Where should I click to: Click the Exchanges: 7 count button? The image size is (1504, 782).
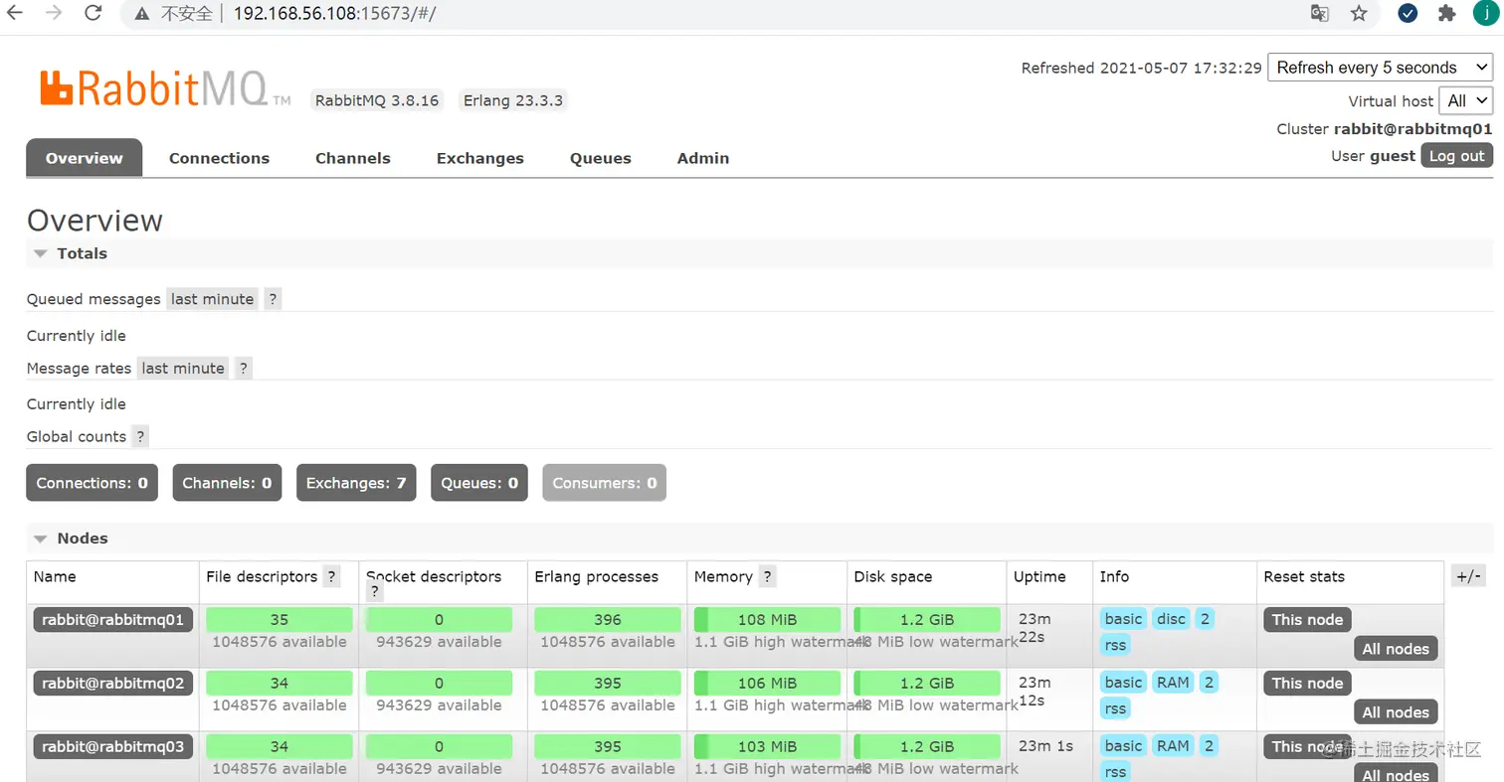tap(356, 483)
